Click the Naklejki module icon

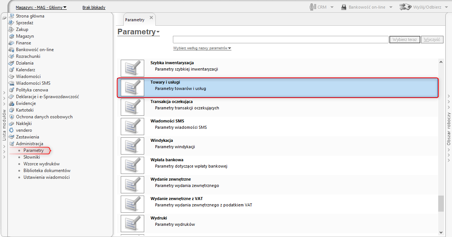click(x=11, y=124)
